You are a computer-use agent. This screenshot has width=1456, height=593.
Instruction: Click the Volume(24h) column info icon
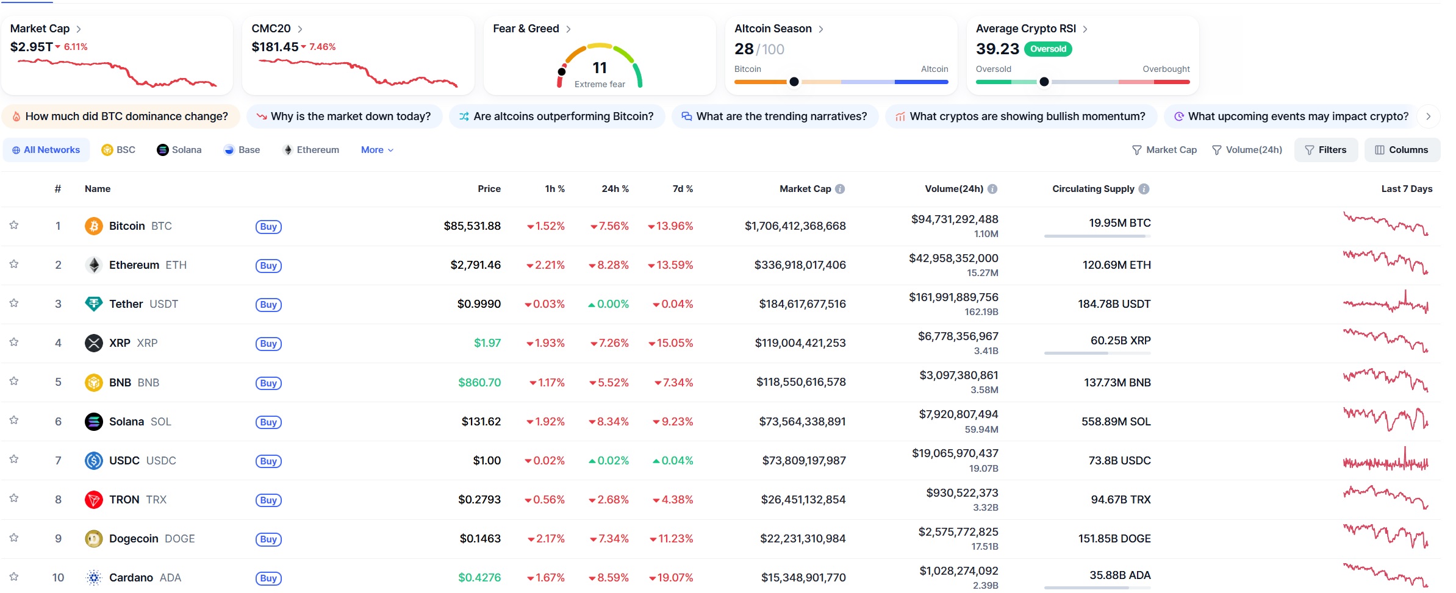tap(992, 189)
